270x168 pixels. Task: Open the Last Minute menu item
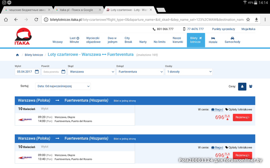(74, 40)
